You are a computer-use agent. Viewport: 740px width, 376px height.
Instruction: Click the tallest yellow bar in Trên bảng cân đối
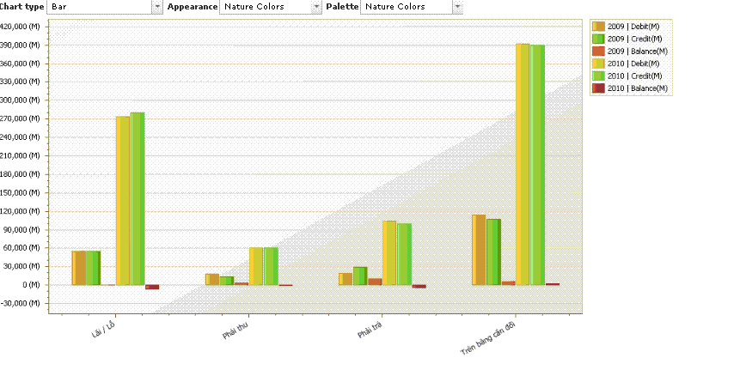pyautogui.click(x=523, y=163)
